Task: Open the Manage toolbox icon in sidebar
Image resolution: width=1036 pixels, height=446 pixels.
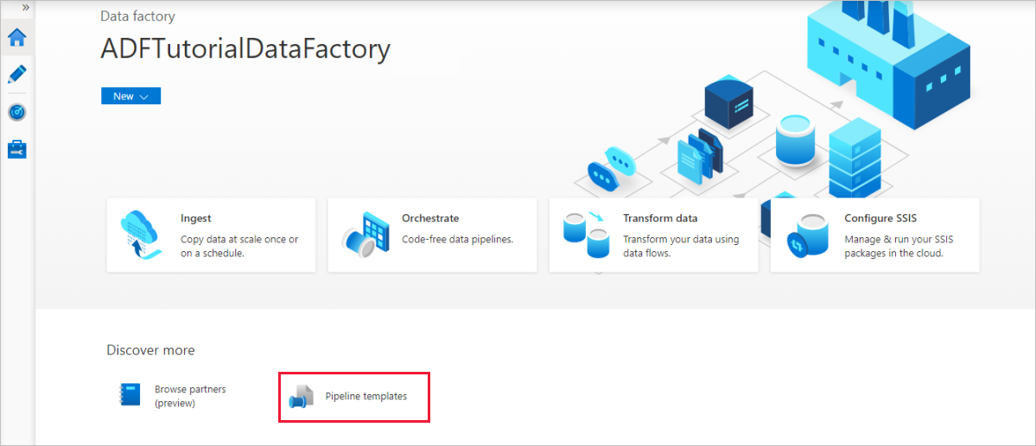Action: tap(17, 149)
